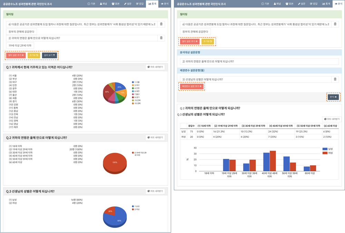Open 패널 tab in left window
This screenshot has width=345, height=233.
tap(103, 4)
